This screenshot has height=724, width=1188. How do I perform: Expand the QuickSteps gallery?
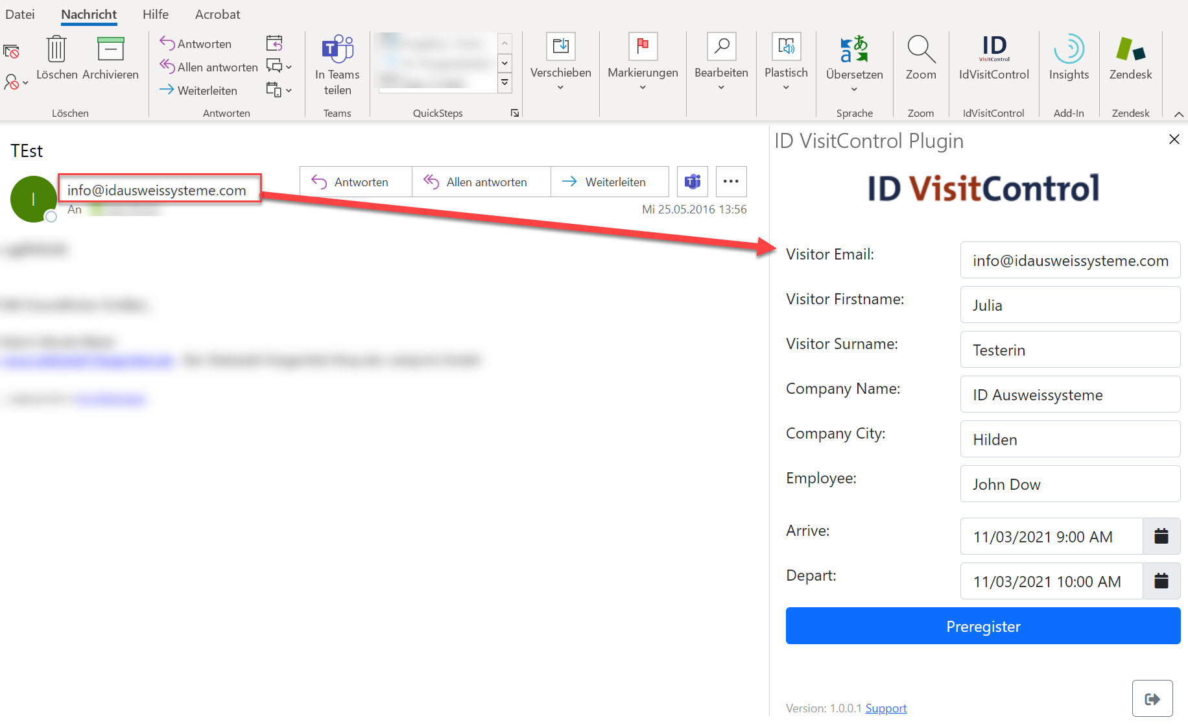click(x=505, y=83)
